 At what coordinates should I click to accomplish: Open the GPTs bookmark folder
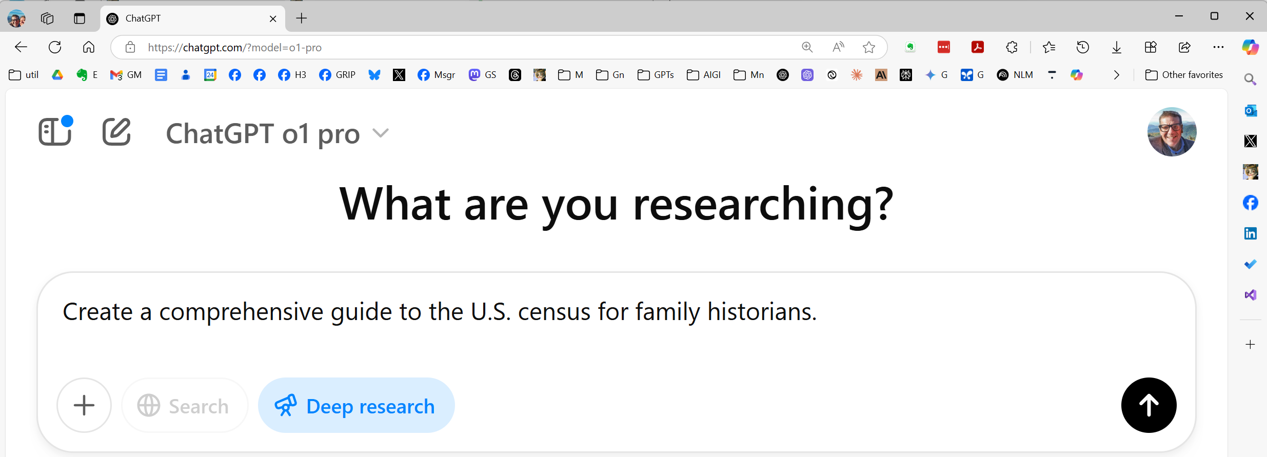click(656, 75)
